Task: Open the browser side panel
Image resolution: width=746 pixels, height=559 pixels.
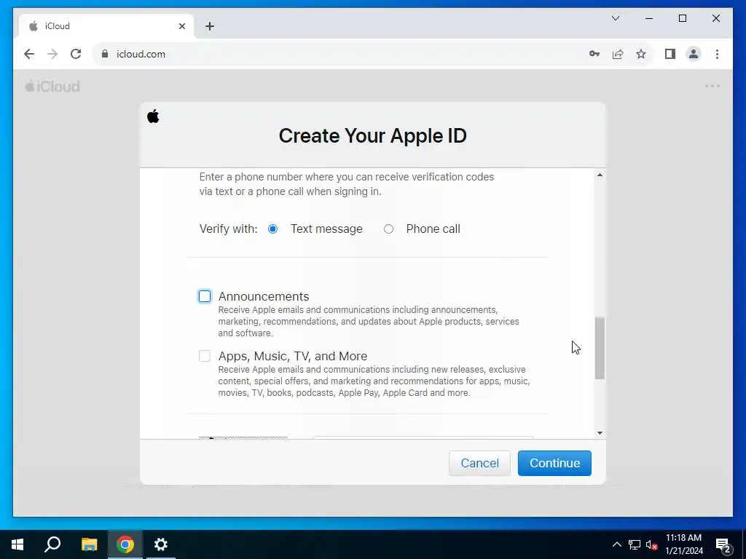Action: 670,54
